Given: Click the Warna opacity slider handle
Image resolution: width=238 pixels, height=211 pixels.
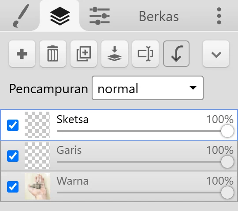Looking at the screenshot, I should click(x=227, y=193).
